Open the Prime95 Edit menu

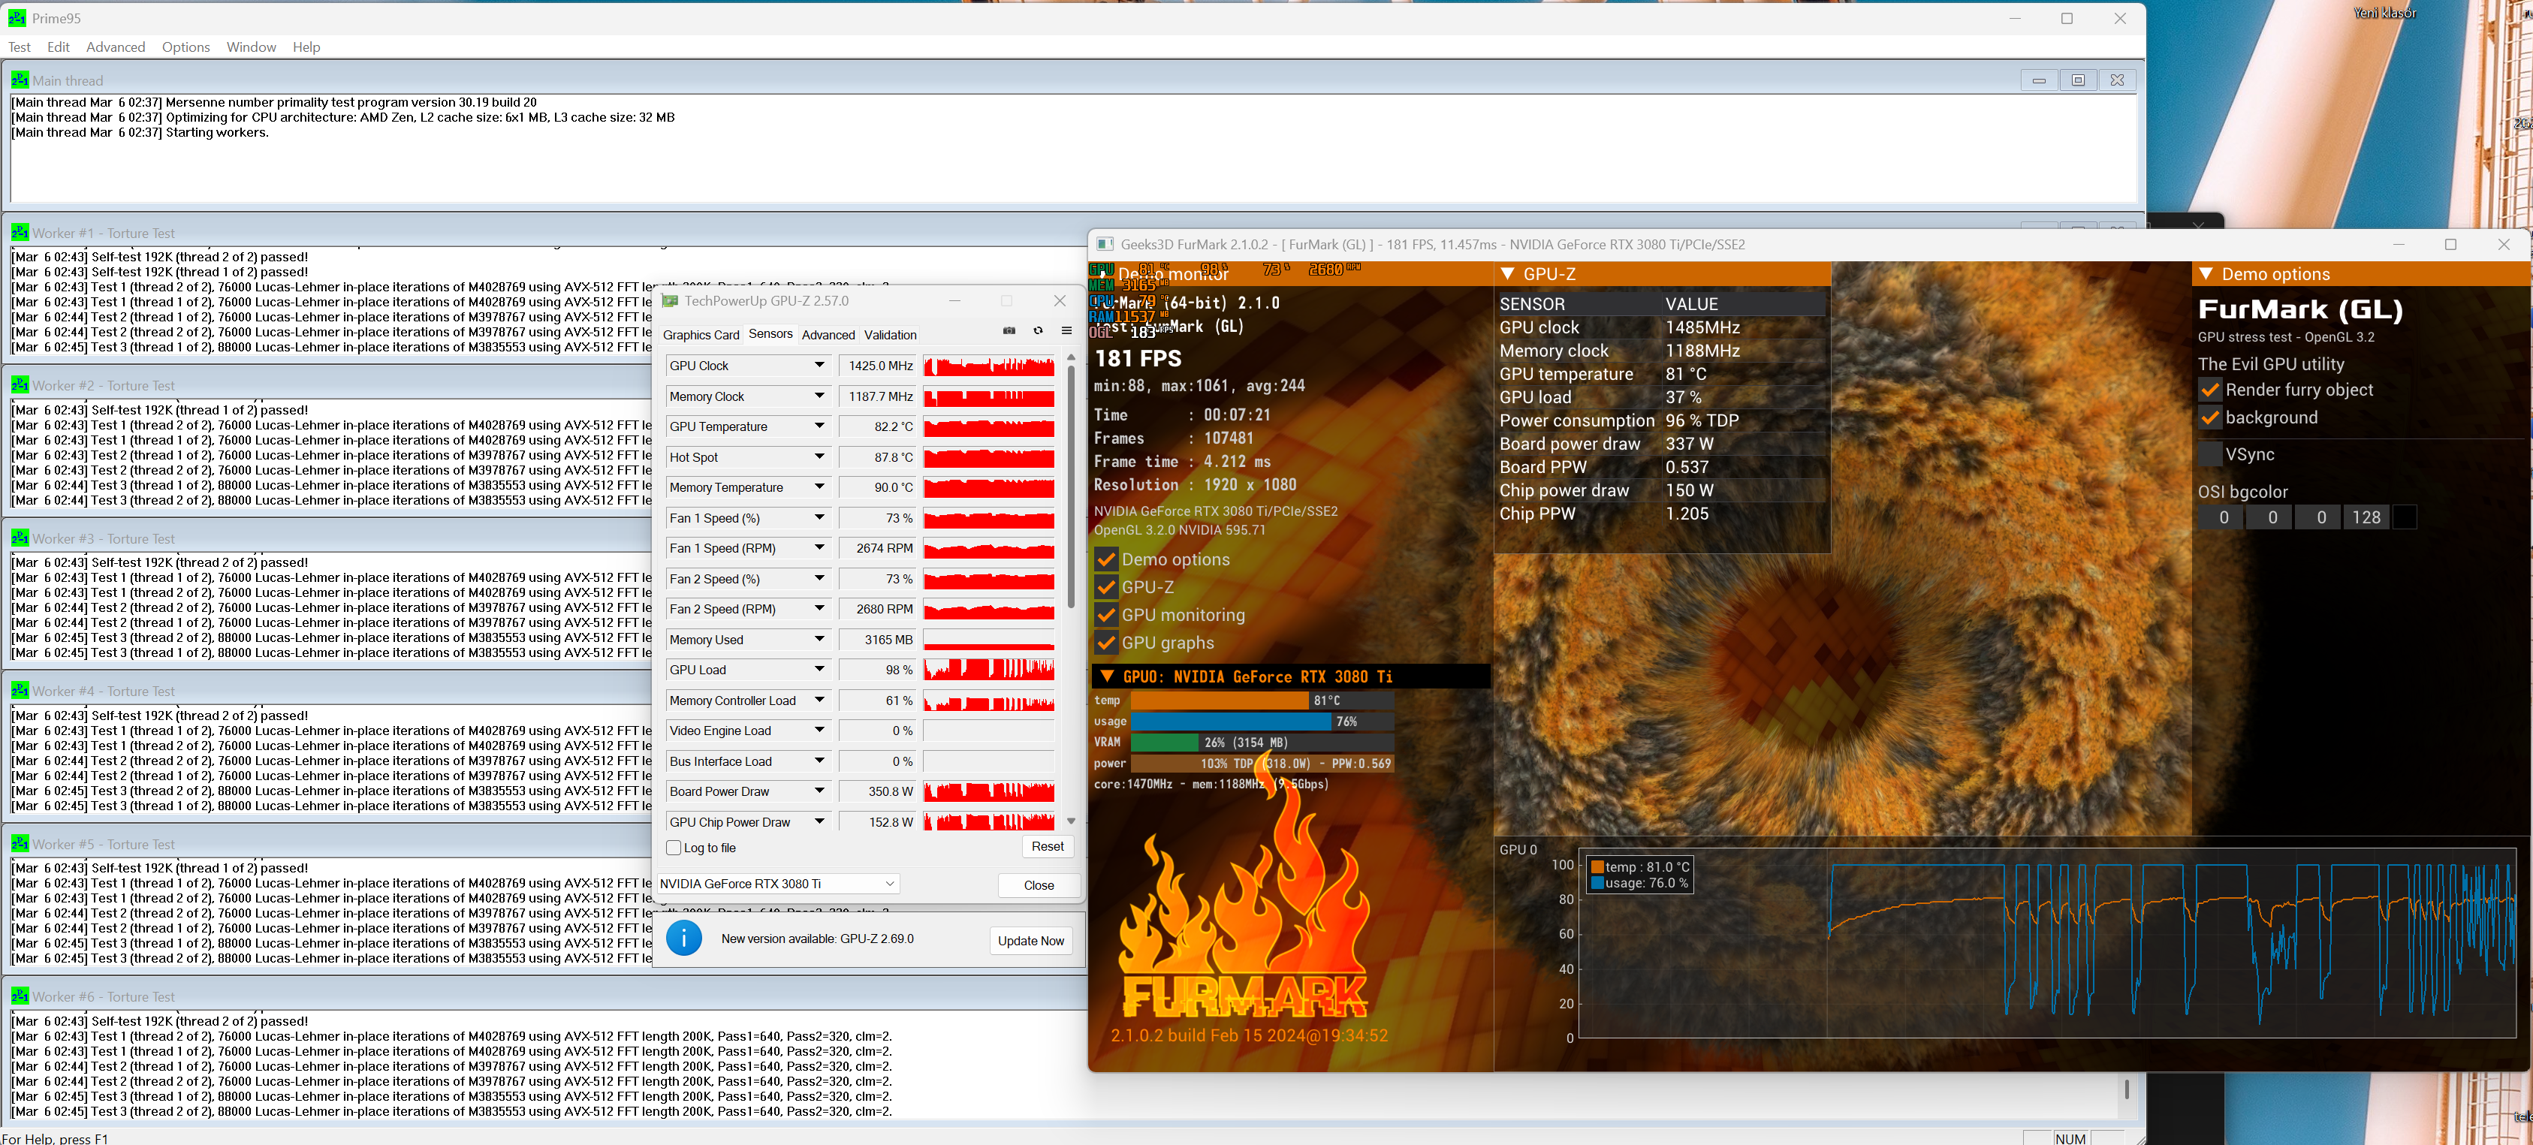[58, 47]
